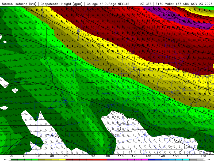Click the '140' value on the color scale
This screenshot has width=214, height=161.
pyautogui.click(x=162, y=156)
